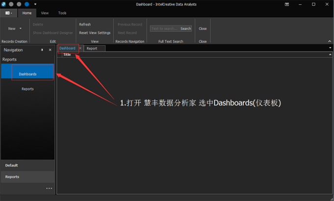Screen dimensions: 334x201
Task: Click Refresh in the View group
Action: [x=85, y=25]
